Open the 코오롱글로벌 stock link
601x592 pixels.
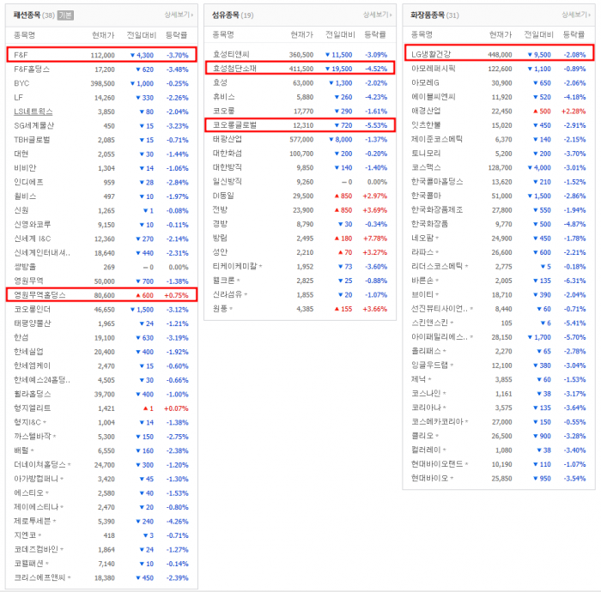tap(234, 125)
